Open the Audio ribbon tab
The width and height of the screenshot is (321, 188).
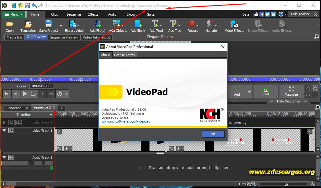(112, 14)
